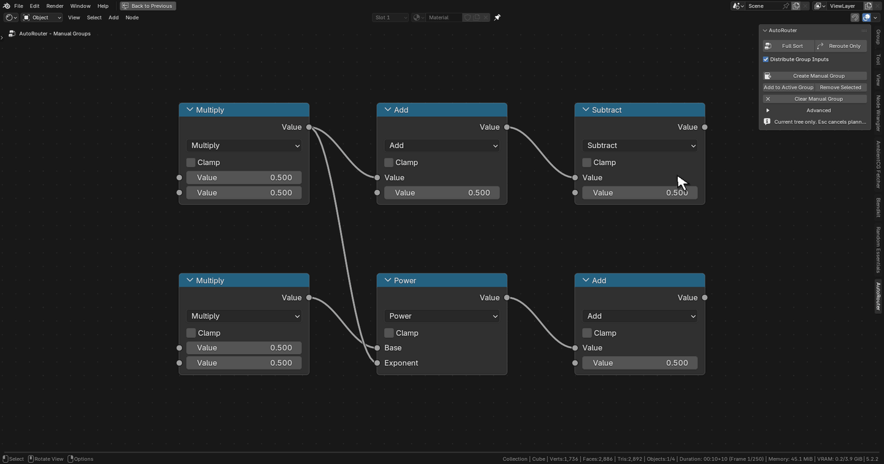Click the pin node tree icon

(497, 17)
